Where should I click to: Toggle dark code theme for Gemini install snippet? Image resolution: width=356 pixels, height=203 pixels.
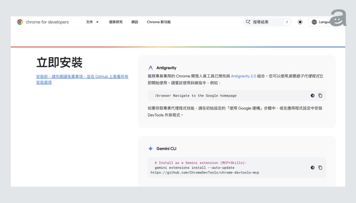coord(313,168)
